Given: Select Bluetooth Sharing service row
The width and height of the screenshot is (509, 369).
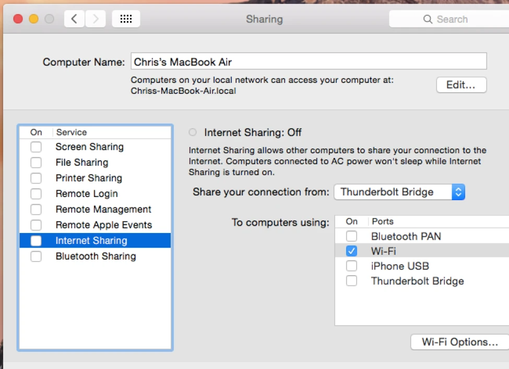Looking at the screenshot, I should pos(96,256).
